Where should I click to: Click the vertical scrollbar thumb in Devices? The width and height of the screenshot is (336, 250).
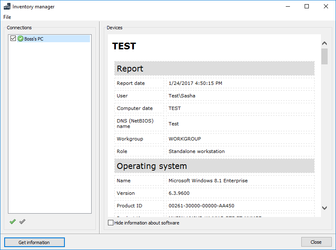[x=324, y=56]
